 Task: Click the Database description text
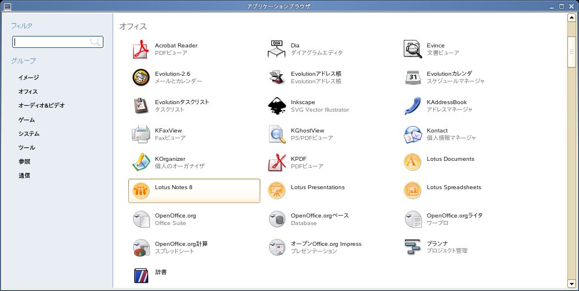[x=304, y=223]
